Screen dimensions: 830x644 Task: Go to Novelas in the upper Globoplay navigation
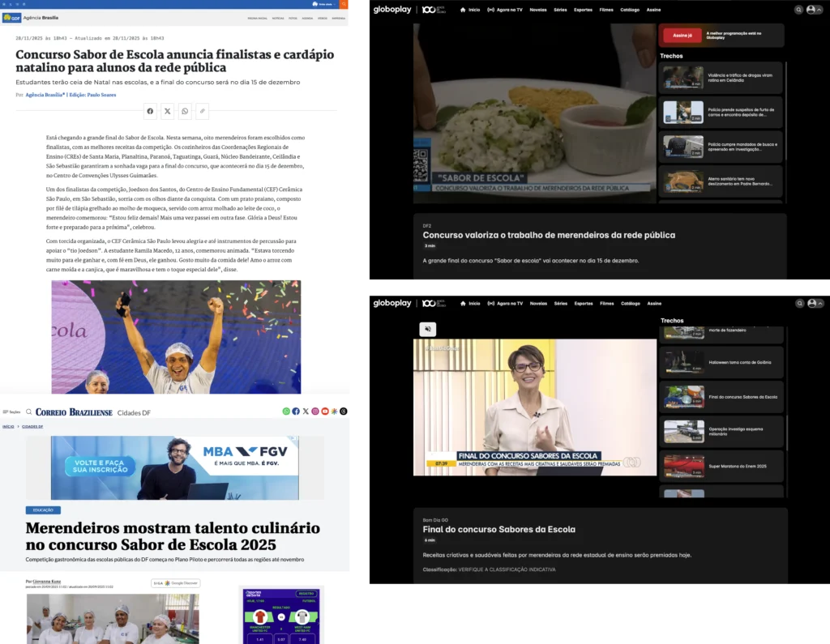537,10
